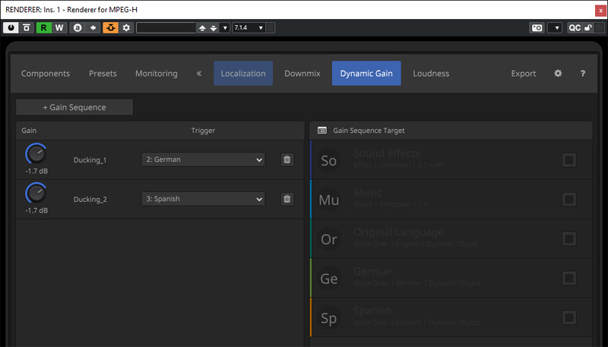Click trash icon for Ducking_2
The width and height of the screenshot is (608, 347).
(x=287, y=199)
